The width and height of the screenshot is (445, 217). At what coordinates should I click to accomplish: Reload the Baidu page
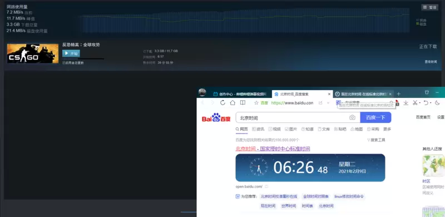(x=222, y=103)
